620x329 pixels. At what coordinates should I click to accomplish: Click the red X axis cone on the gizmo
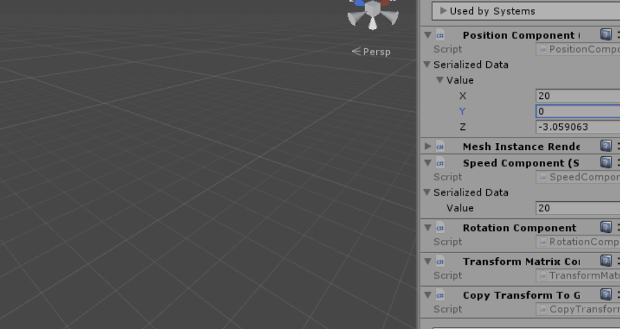384,2
